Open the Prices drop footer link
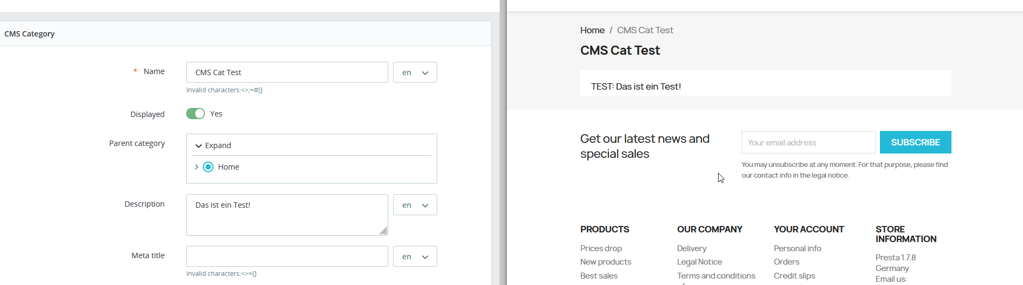The height and width of the screenshot is (285, 1023). click(601, 249)
